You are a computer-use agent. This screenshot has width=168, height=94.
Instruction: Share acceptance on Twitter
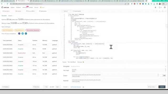(x=23, y=33)
